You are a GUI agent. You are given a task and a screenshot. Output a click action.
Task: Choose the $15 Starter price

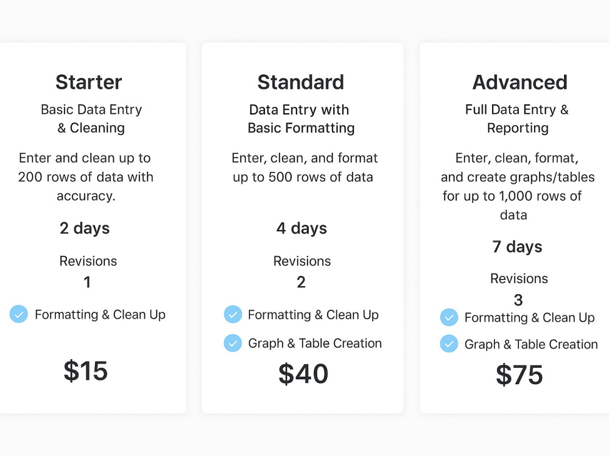[x=85, y=371]
